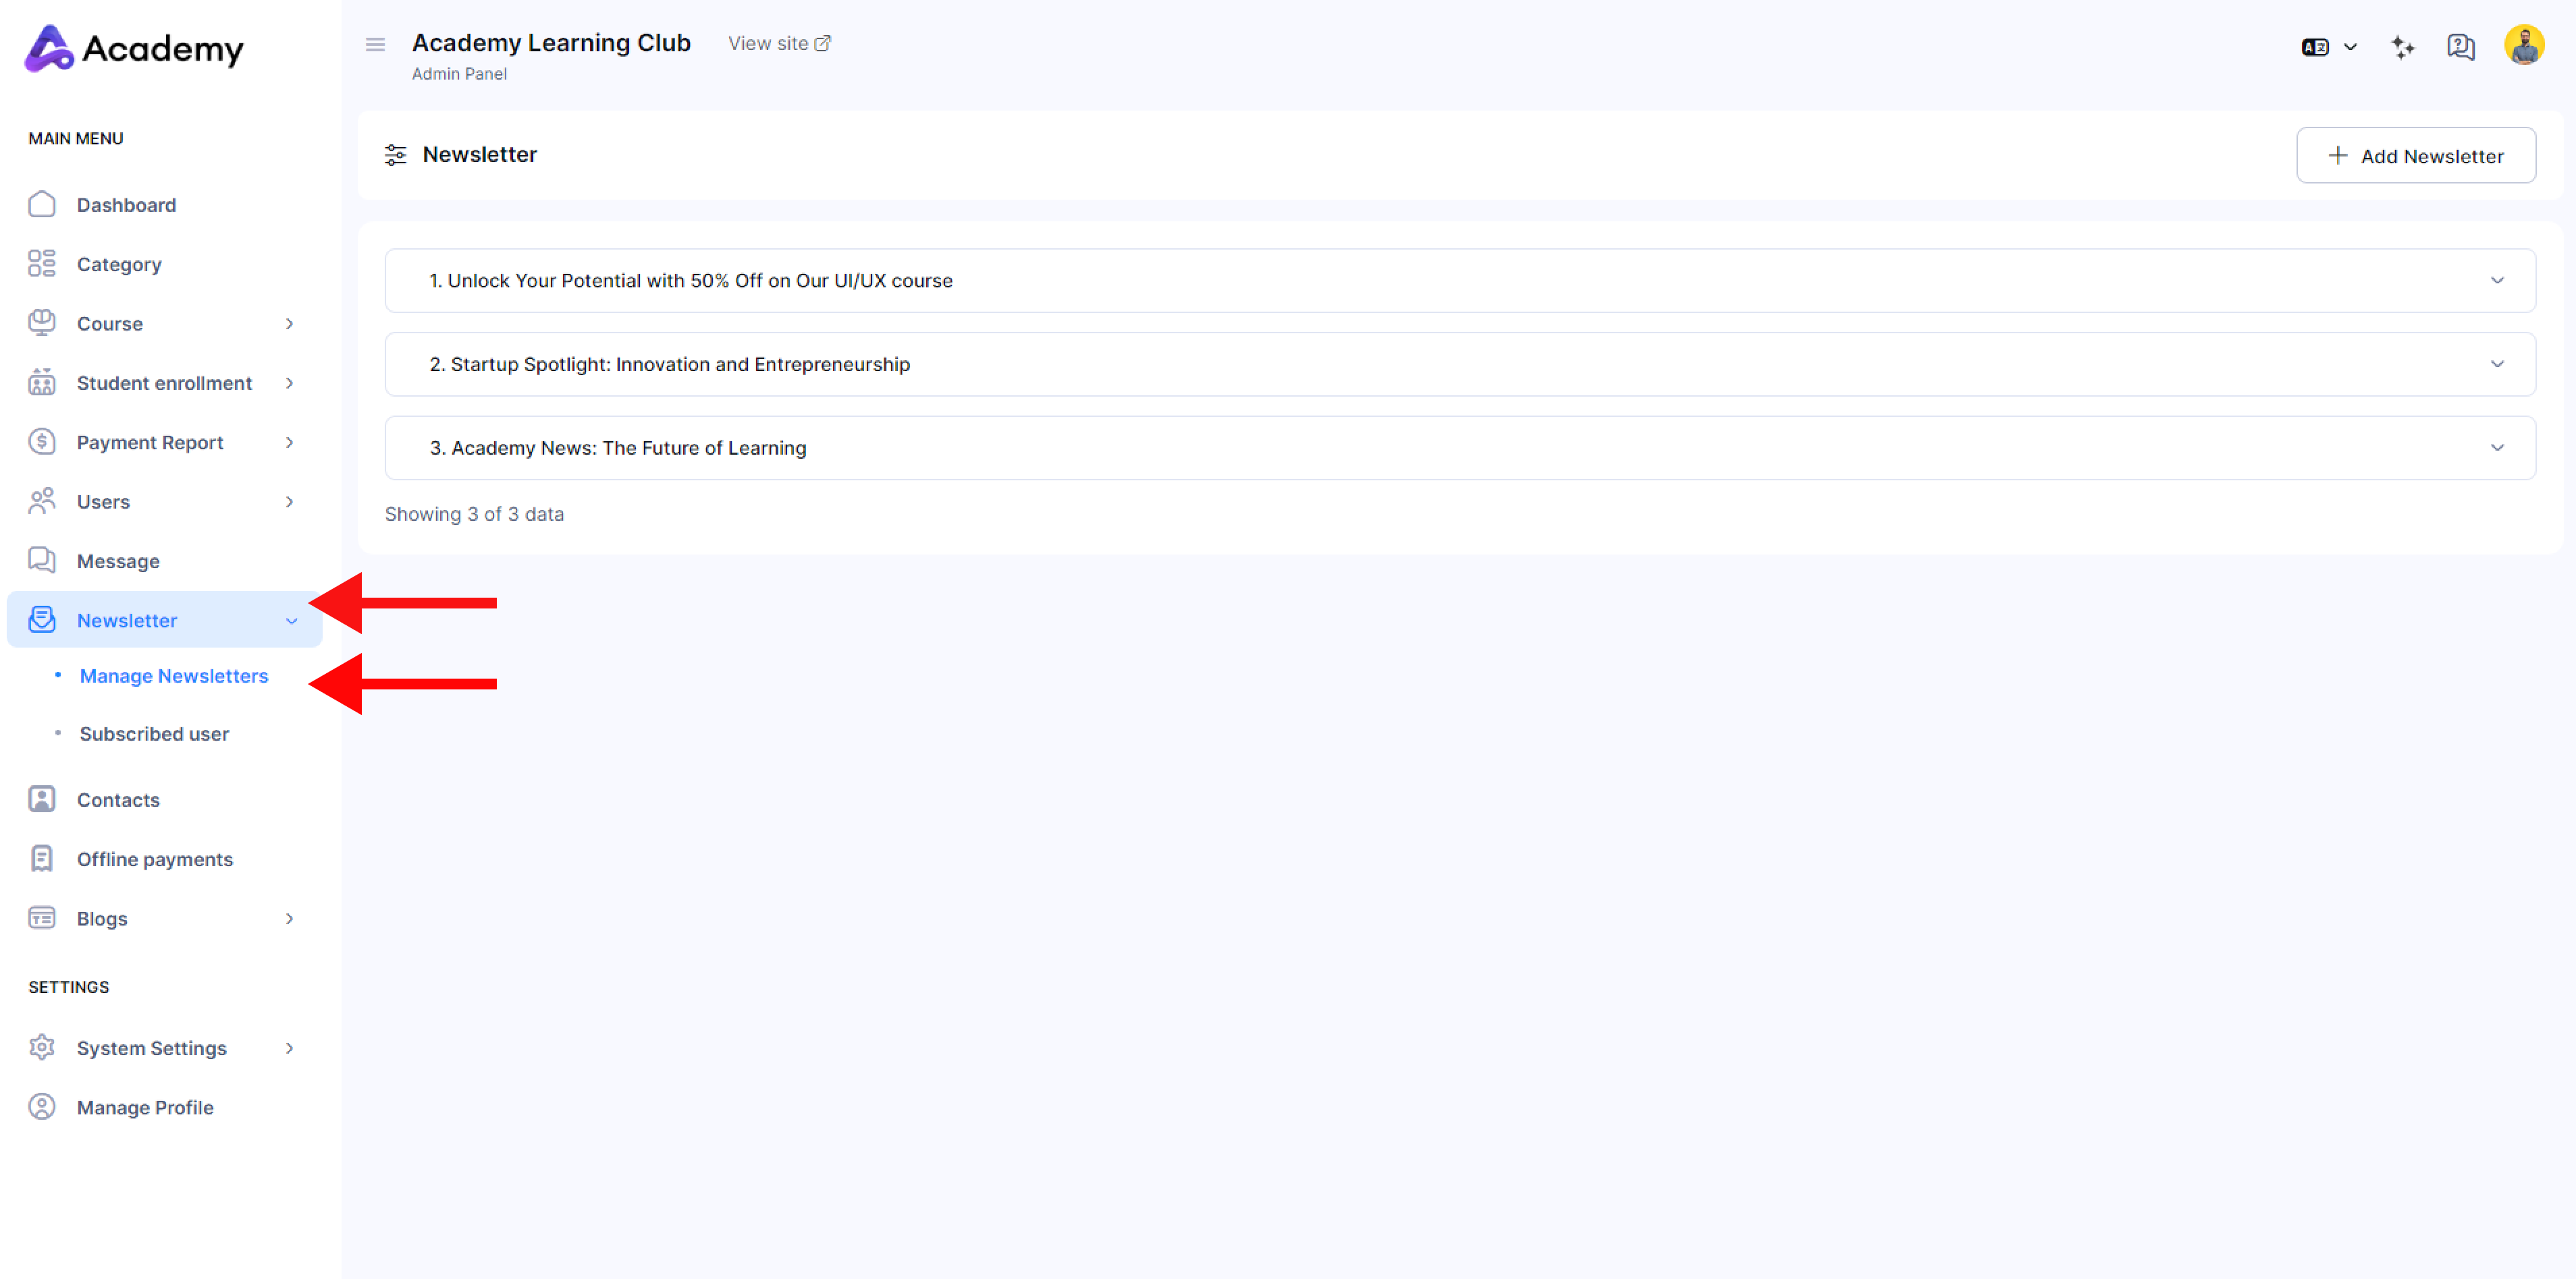Screen dimensions: 2576x1279
Task: Click the Add Newsletter button
Action: [x=2415, y=156]
